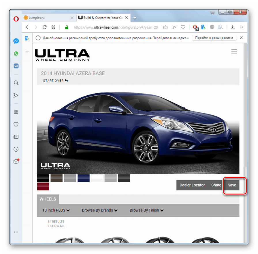258x254 pixels.
Task: Open Downloads from the toolbar
Action: point(232,27)
